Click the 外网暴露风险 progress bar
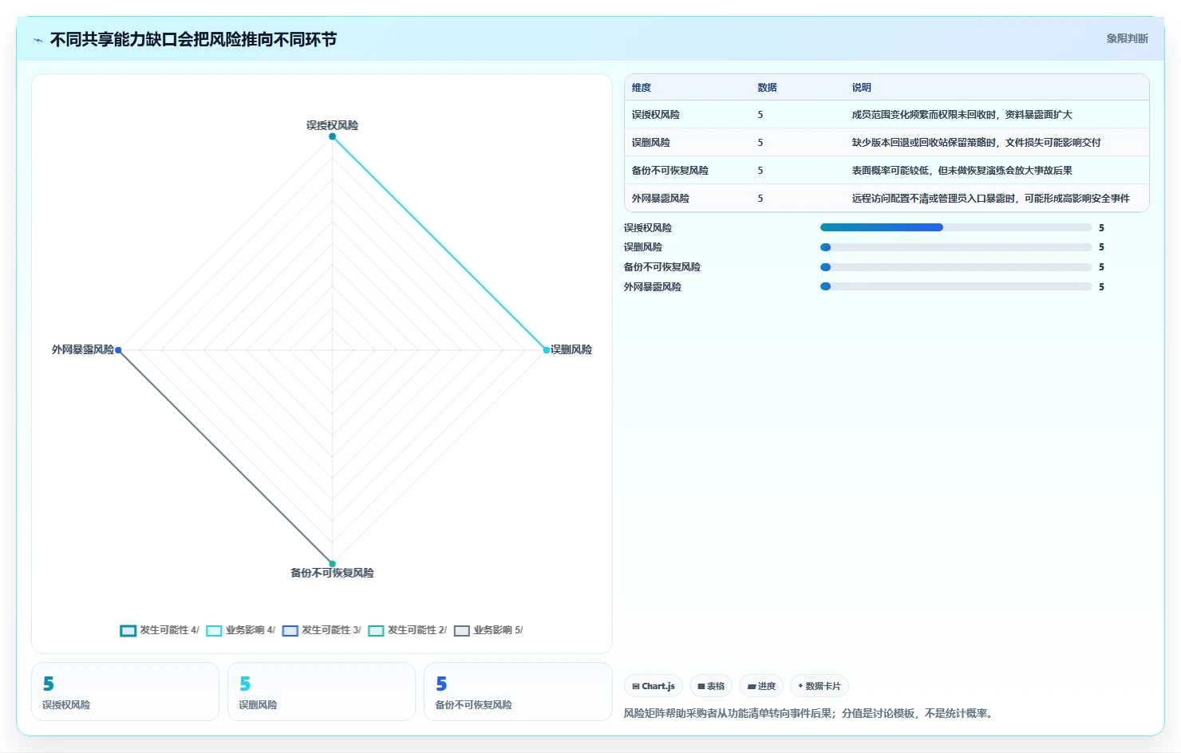The image size is (1181, 753). pyautogui.click(x=956, y=286)
